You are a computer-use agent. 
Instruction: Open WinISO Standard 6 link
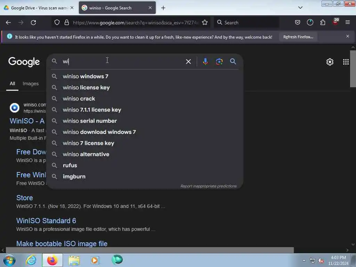46,221
